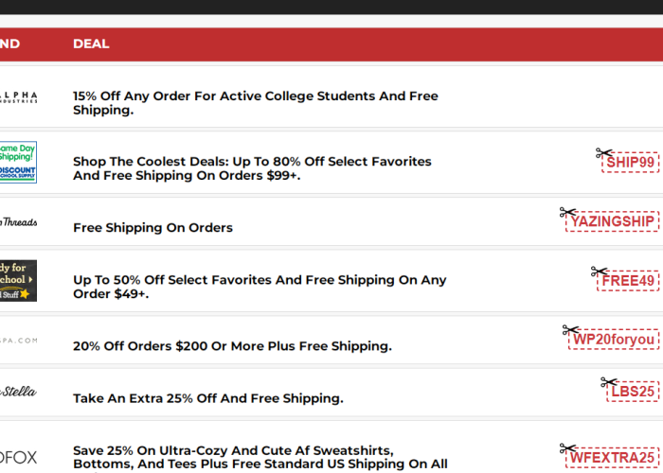Copy the FREE49 coupon code

pos(628,280)
